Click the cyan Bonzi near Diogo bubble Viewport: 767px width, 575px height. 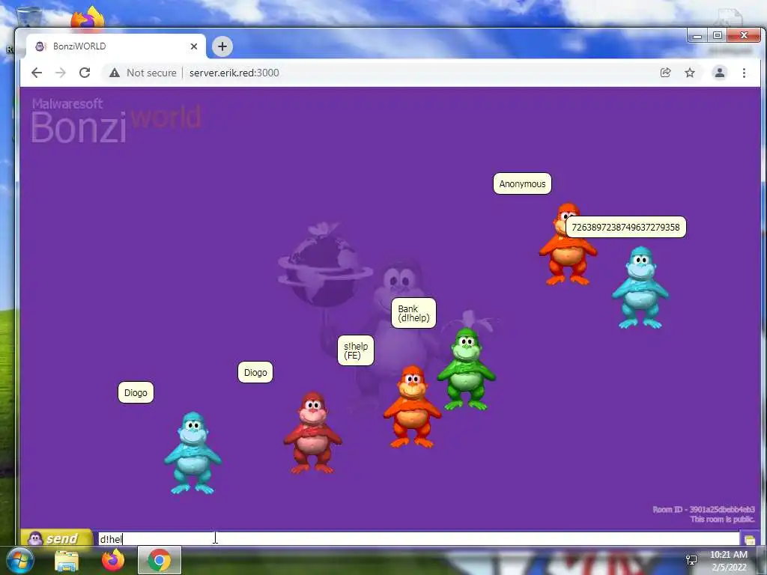click(192, 453)
